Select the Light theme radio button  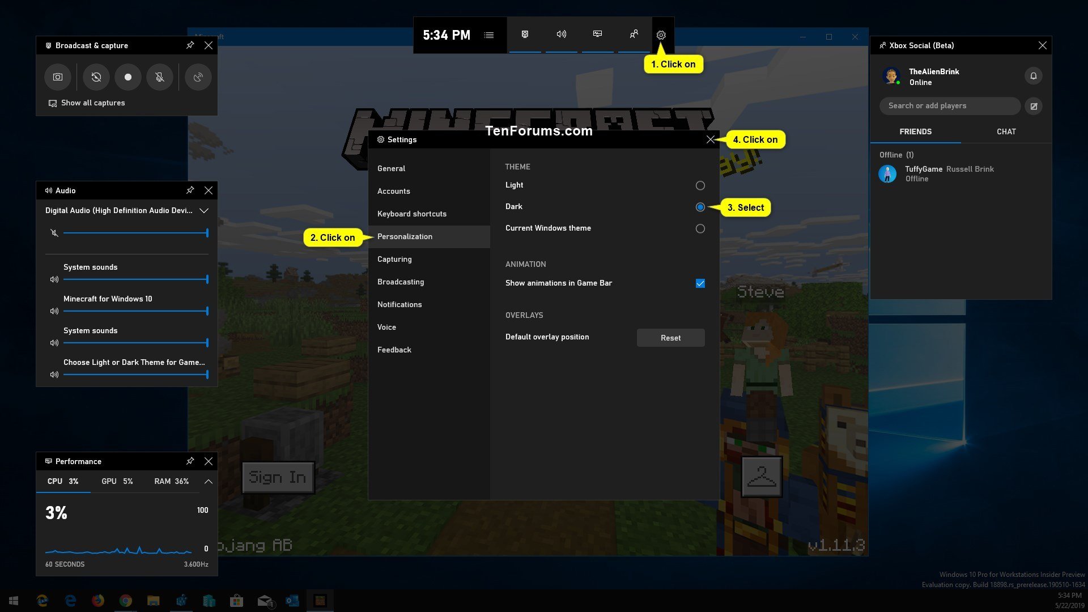[x=699, y=185]
